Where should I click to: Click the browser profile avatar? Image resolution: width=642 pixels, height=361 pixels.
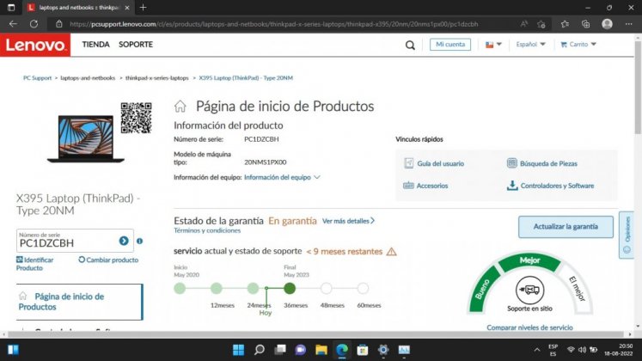click(608, 24)
